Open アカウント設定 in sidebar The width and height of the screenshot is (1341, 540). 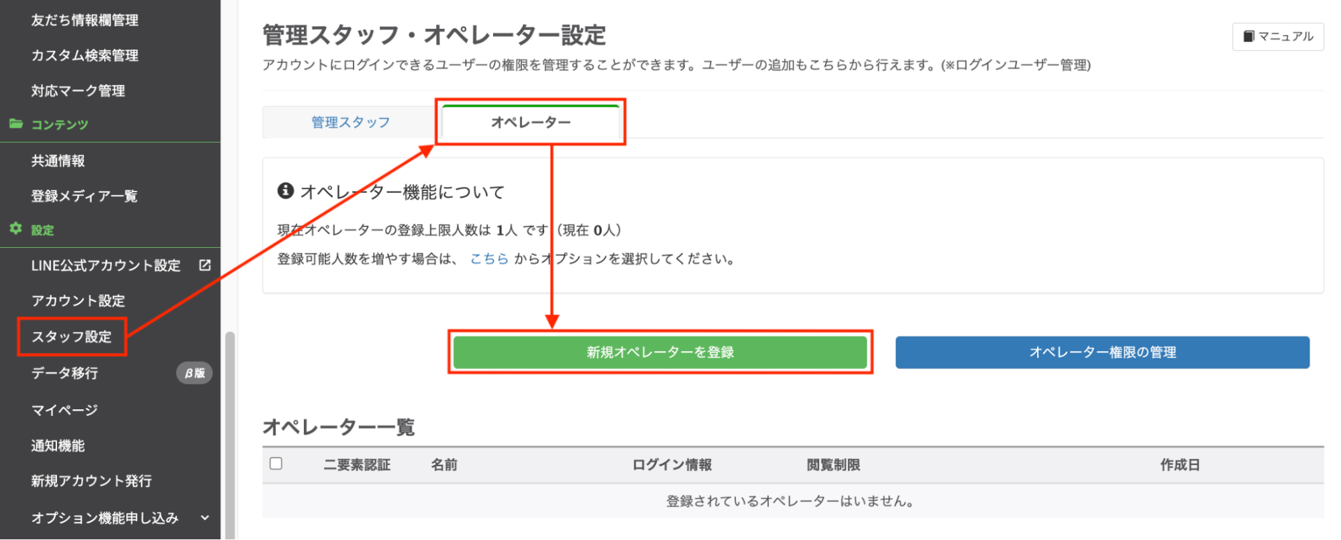coord(78,301)
